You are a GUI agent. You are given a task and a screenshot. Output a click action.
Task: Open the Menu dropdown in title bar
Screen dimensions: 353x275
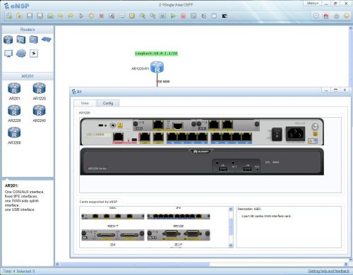click(313, 4)
